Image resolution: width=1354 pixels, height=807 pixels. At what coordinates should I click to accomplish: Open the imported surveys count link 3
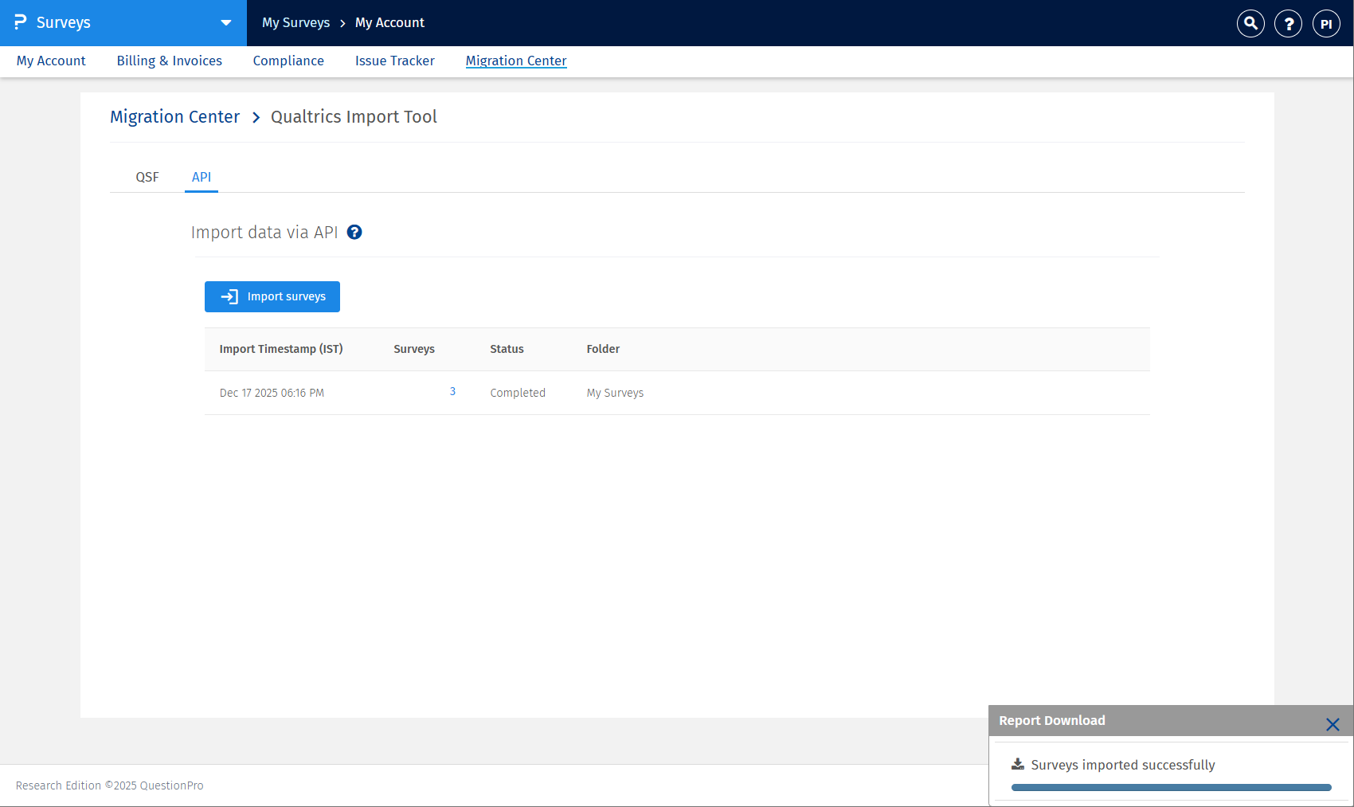[452, 391]
